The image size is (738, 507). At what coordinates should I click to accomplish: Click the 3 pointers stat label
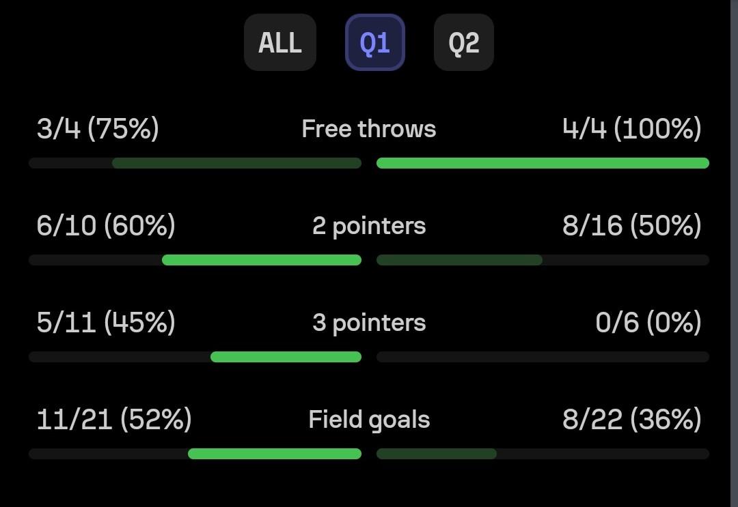368,323
